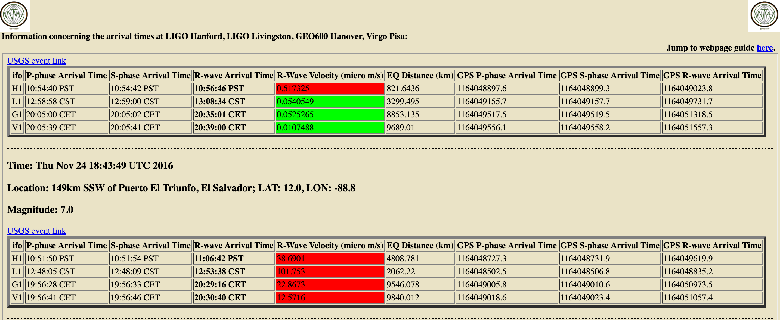
Task: Click the green velocity cell 0.0540549
Action: (x=330, y=101)
